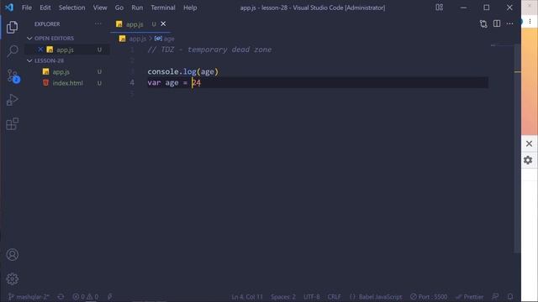The width and height of the screenshot is (538, 302).
Task: Click the minimap at editor top right
Action: coord(503,46)
